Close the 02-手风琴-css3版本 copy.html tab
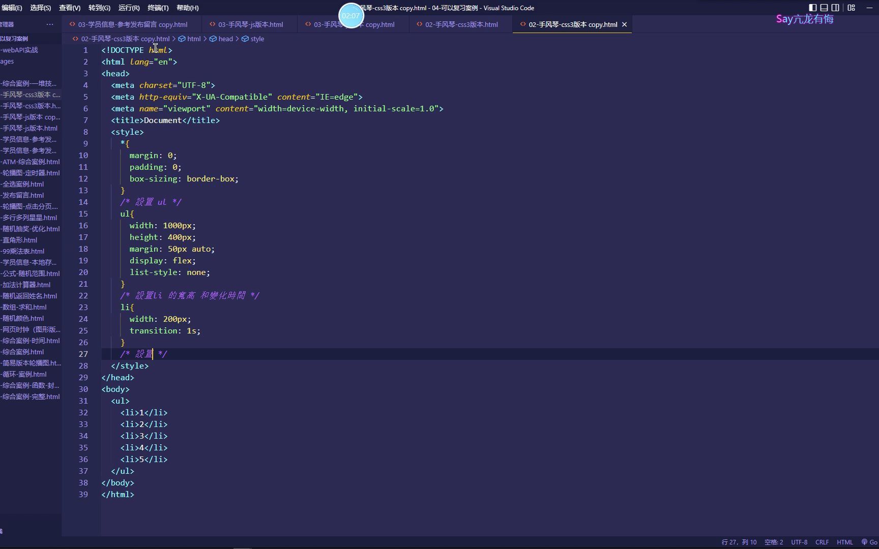This screenshot has height=549, width=879. pos(624,24)
